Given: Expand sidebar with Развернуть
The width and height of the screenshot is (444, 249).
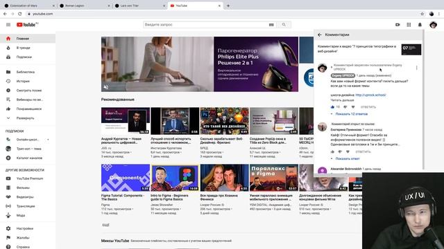Looking at the screenshot, I should (x=28, y=118).
